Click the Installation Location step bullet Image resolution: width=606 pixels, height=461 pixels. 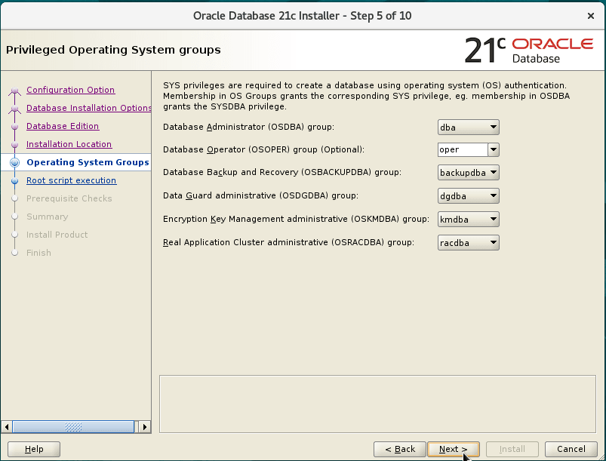[x=14, y=145]
